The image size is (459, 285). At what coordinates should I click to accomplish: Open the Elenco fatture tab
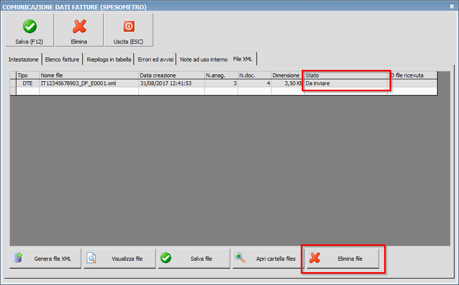click(x=62, y=59)
